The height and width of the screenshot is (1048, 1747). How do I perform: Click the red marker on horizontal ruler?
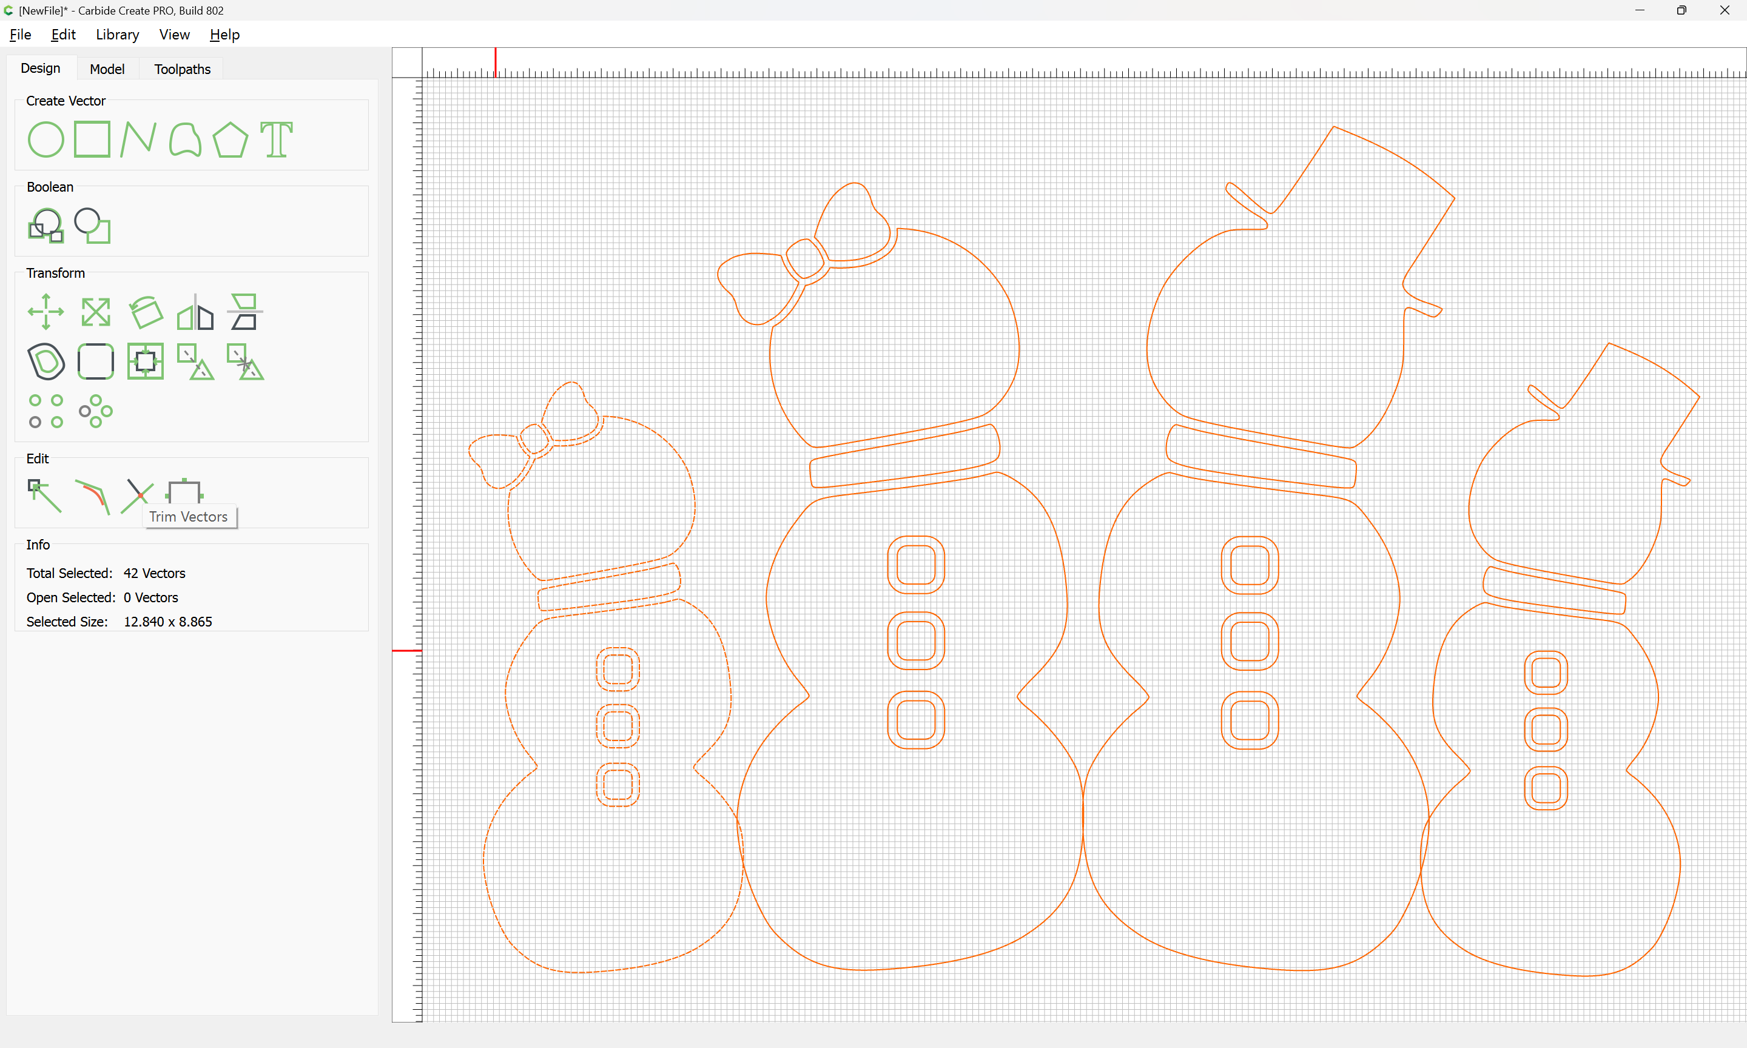pyautogui.click(x=496, y=62)
